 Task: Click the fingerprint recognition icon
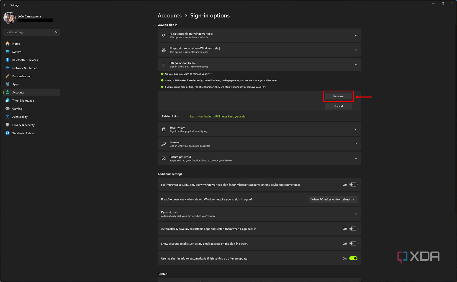click(164, 50)
